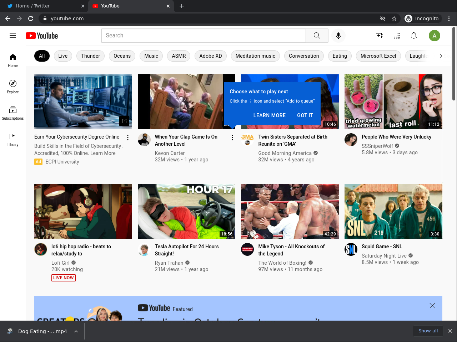Select the Thunder filter chip
Screen dimensions: 457x342
click(91, 56)
